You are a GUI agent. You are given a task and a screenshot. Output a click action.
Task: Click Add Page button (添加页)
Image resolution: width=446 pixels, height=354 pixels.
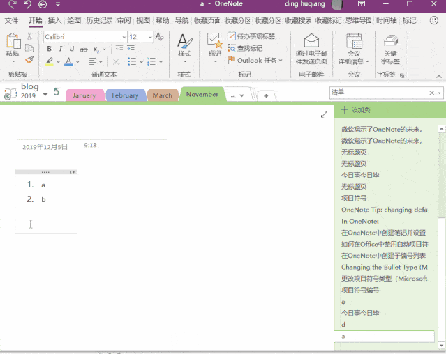click(356, 110)
